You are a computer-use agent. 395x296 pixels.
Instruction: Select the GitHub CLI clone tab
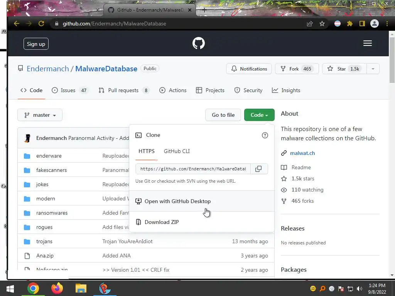click(177, 151)
